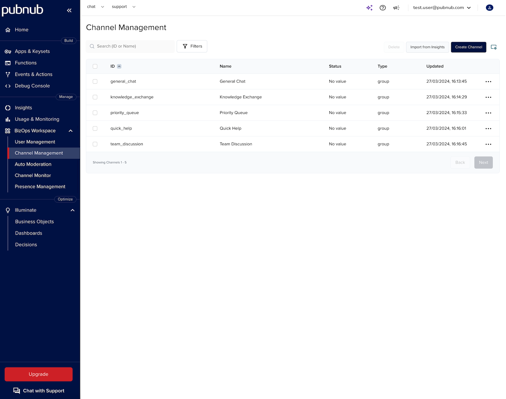Switch to Auto Moderation

33,164
